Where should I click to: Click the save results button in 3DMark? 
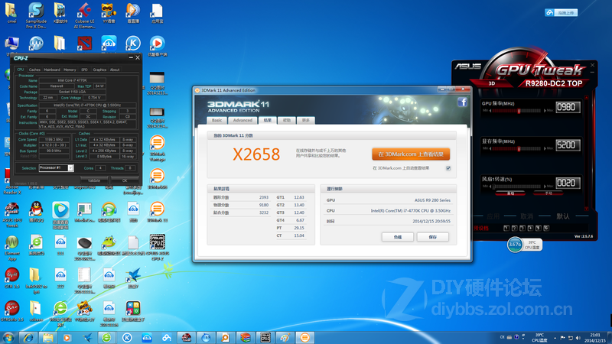[x=433, y=237]
